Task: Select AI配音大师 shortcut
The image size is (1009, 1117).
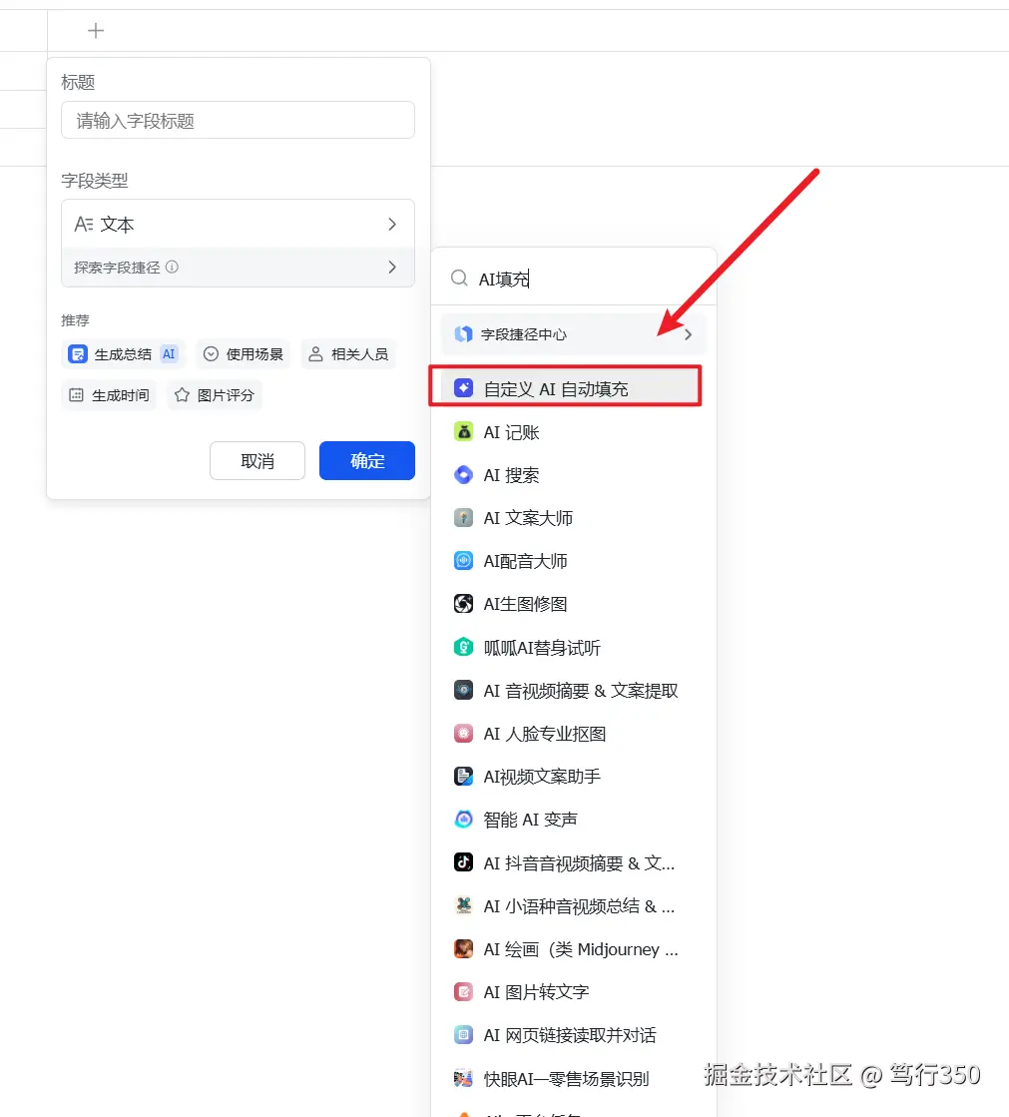Action: [x=573, y=561]
